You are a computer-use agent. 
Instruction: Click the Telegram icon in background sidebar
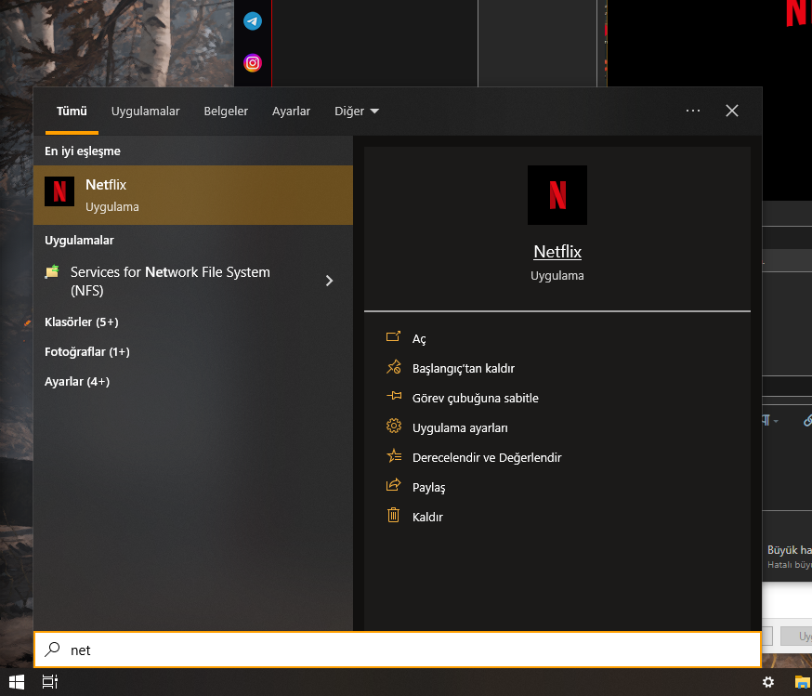(253, 21)
